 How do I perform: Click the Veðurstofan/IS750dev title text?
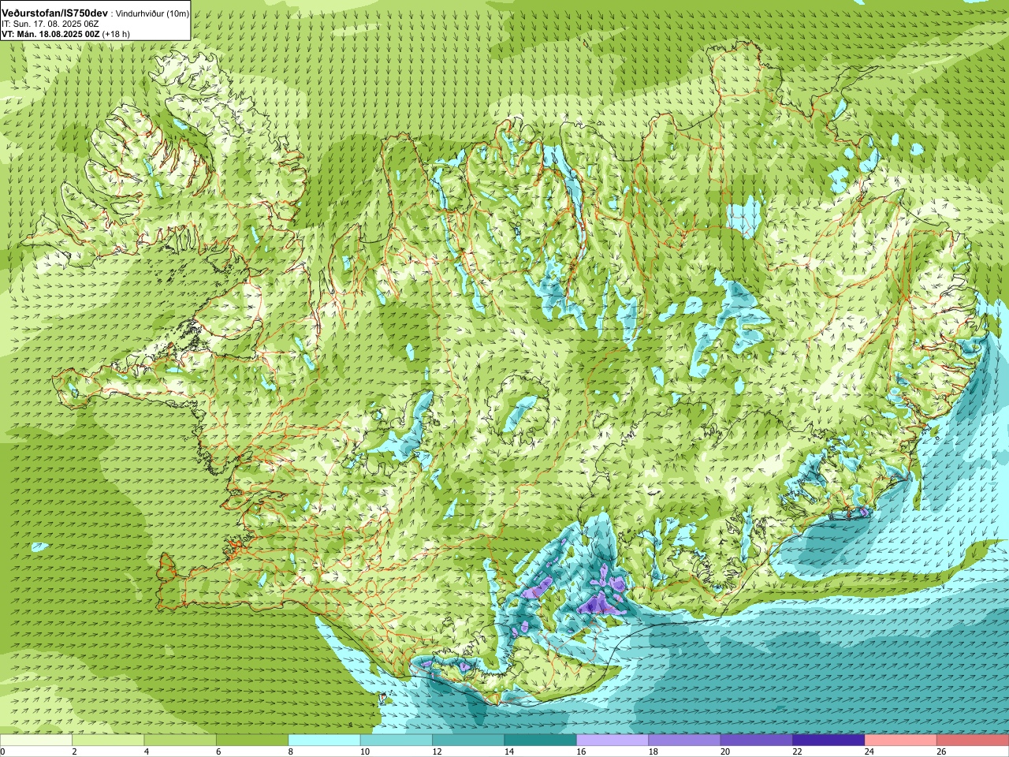[x=55, y=14]
